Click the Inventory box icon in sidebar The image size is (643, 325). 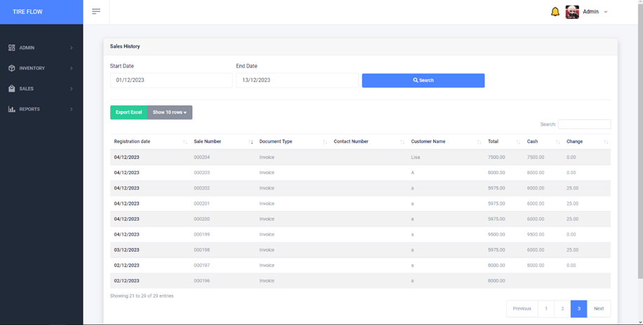[12, 68]
